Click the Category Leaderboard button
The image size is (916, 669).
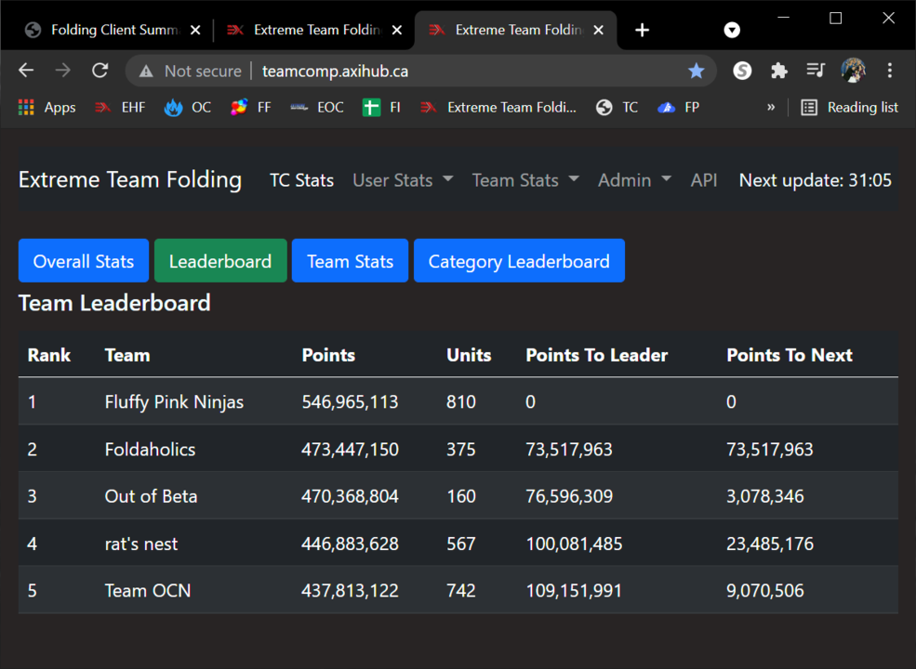(x=519, y=261)
